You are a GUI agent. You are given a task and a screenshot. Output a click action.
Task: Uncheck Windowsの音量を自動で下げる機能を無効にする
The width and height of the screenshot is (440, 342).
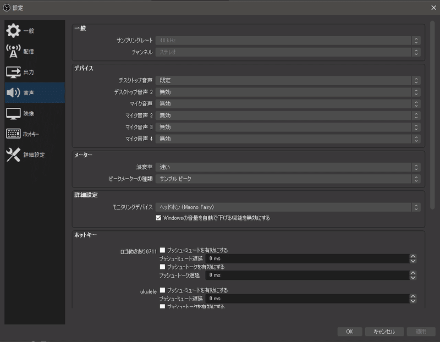point(158,218)
